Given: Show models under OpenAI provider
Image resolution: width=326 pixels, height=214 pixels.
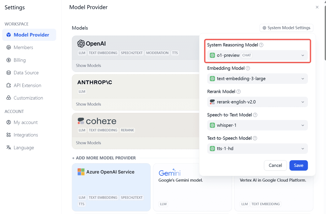Looking at the screenshot, I should click(x=88, y=65).
